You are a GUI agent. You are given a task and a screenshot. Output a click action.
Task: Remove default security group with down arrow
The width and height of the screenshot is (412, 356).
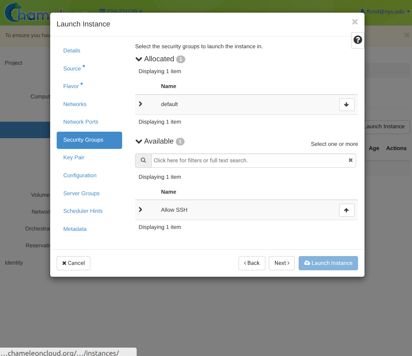pyautogui.click(x=347, y=105)
